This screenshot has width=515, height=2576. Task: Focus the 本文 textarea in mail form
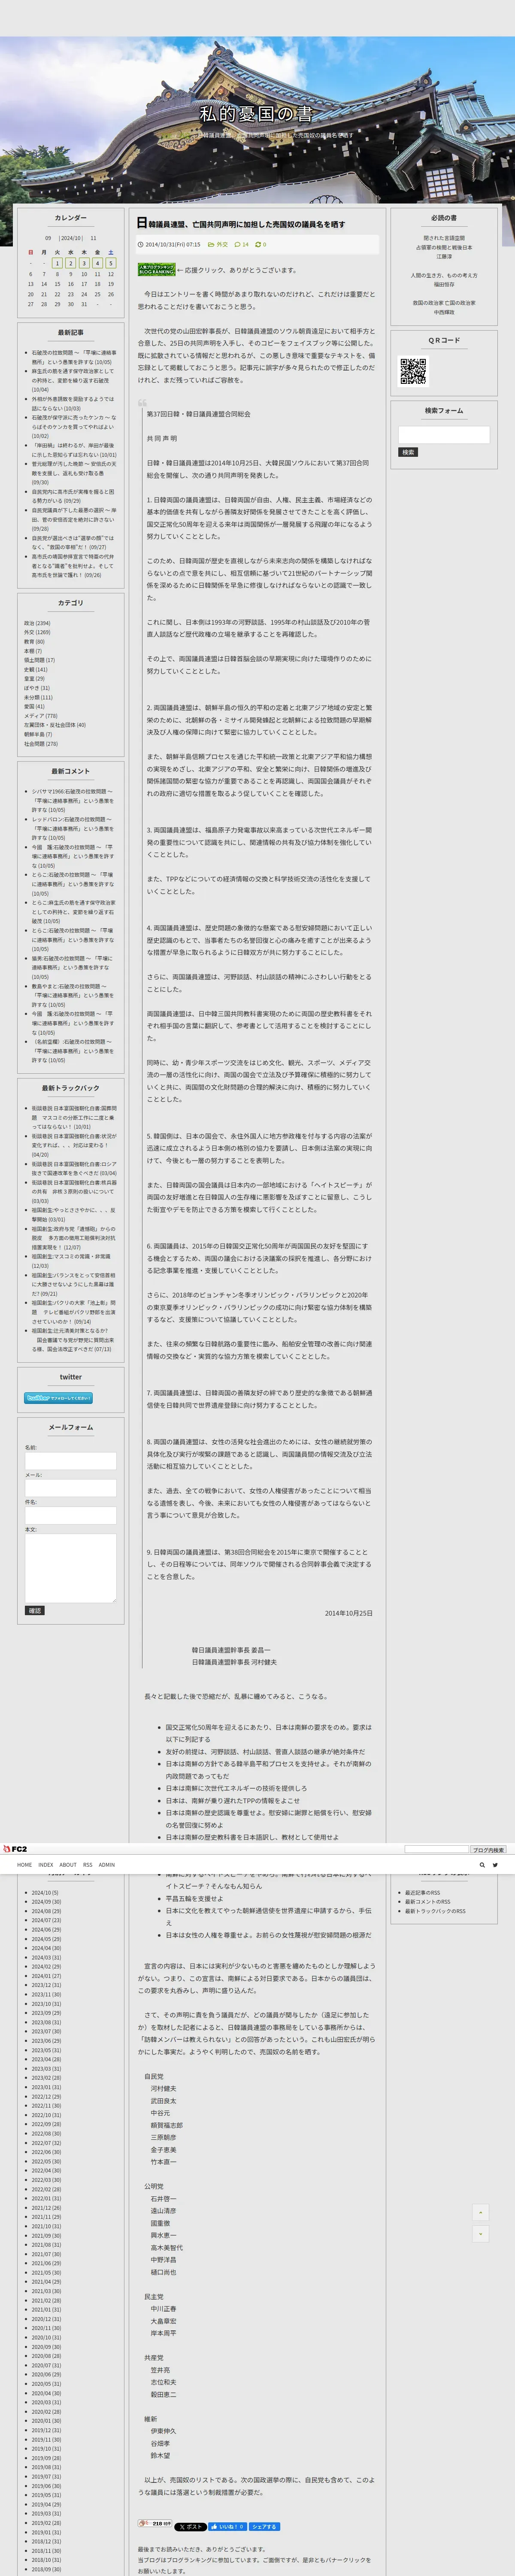[x=70, y=1567]
